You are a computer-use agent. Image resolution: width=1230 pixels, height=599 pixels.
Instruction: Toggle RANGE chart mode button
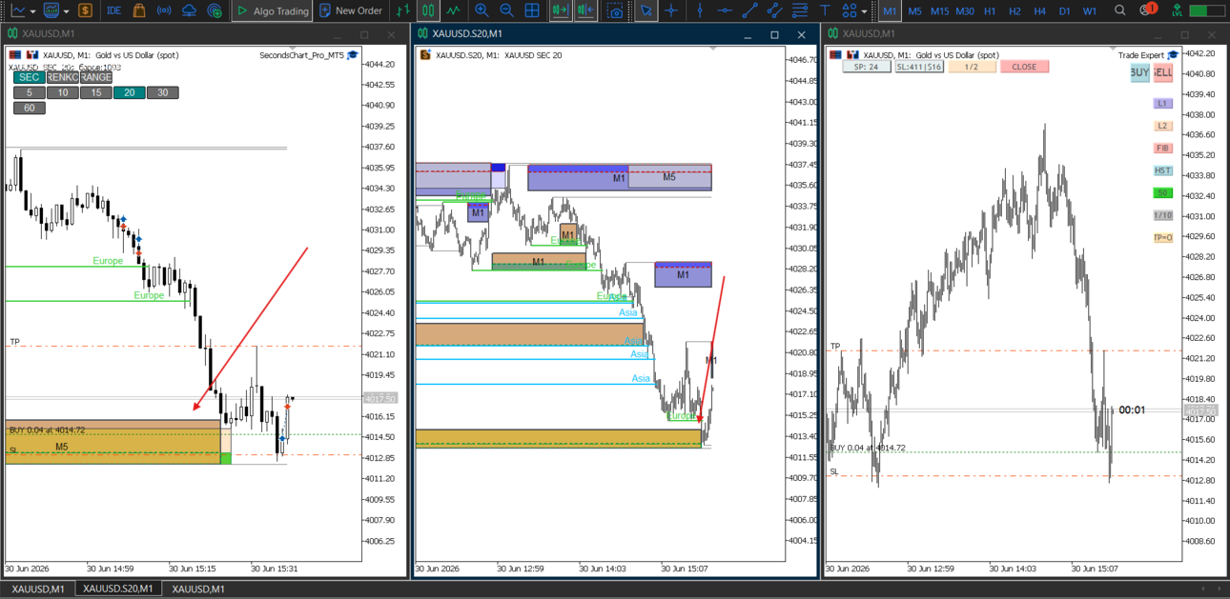[96, 78]
